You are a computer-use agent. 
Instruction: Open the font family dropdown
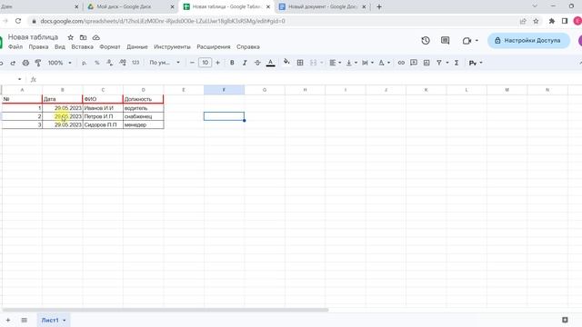pos(165,63)
